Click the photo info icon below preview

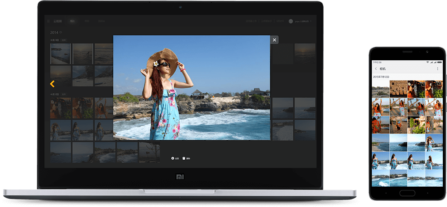pyautogui.click(x=173, y=158)
